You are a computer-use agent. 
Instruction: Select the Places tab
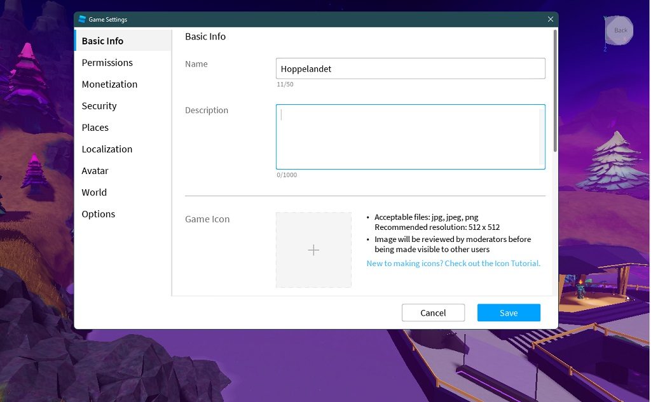coord(123,128)
